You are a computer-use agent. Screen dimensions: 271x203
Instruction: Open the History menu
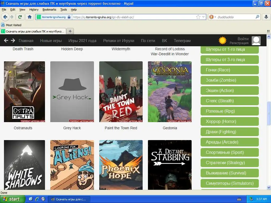pos(34,10)
